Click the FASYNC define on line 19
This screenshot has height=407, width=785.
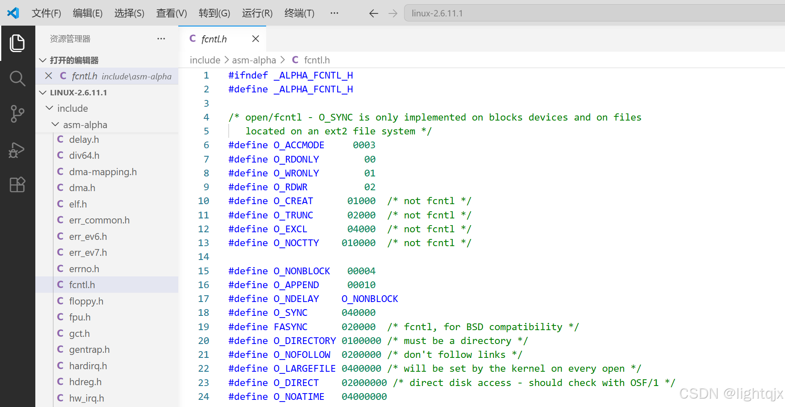pyautogui.click(x=291, y=327)
